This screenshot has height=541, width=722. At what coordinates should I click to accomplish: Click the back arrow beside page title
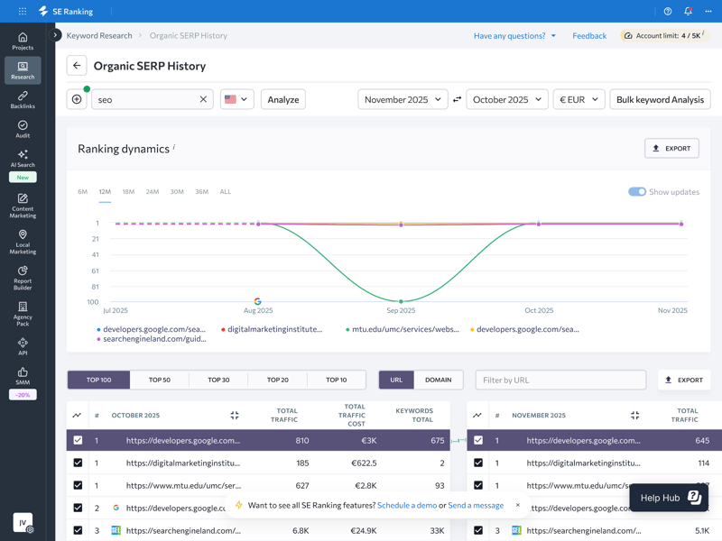77,66
